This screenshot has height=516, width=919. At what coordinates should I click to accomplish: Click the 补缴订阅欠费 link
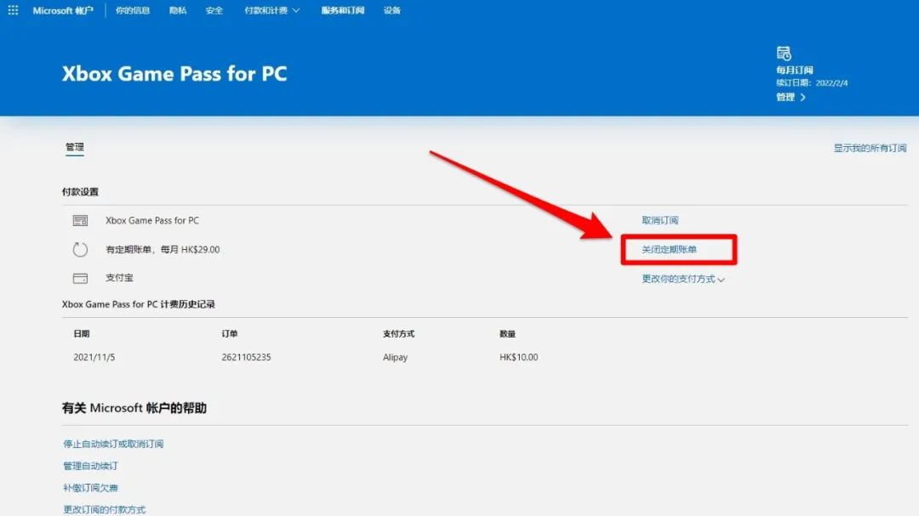click(89, 487)
